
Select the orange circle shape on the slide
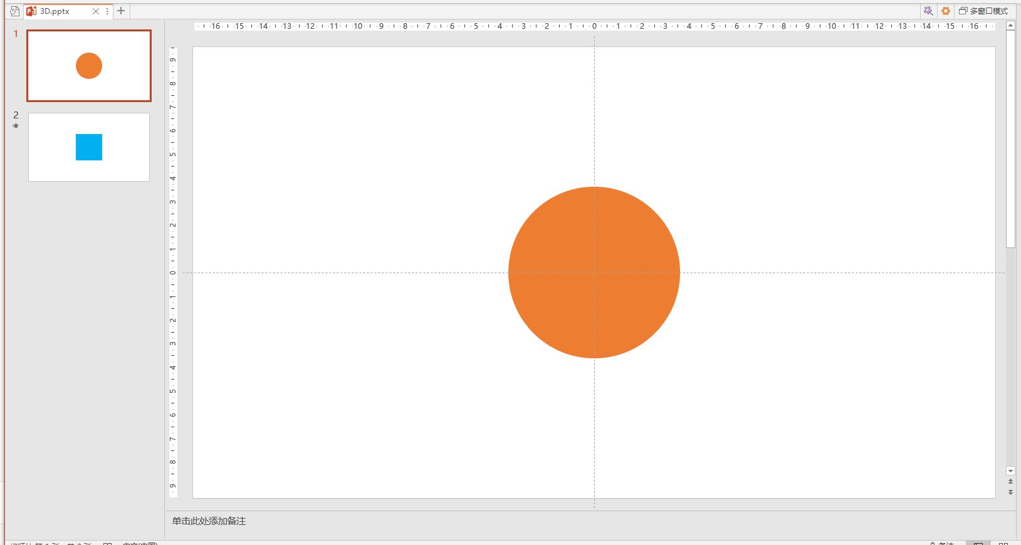(594, 272)
